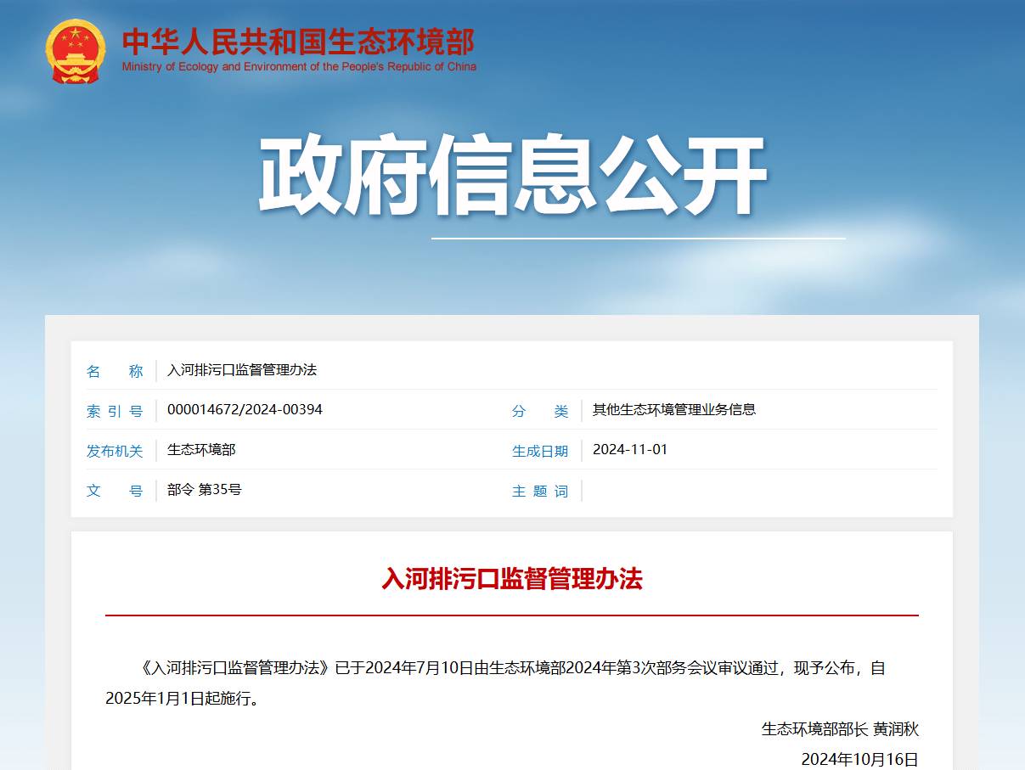Screen dimensions: 1025x770
Task: Select the generation date 2024-11-01
Action: click(629, 450)
